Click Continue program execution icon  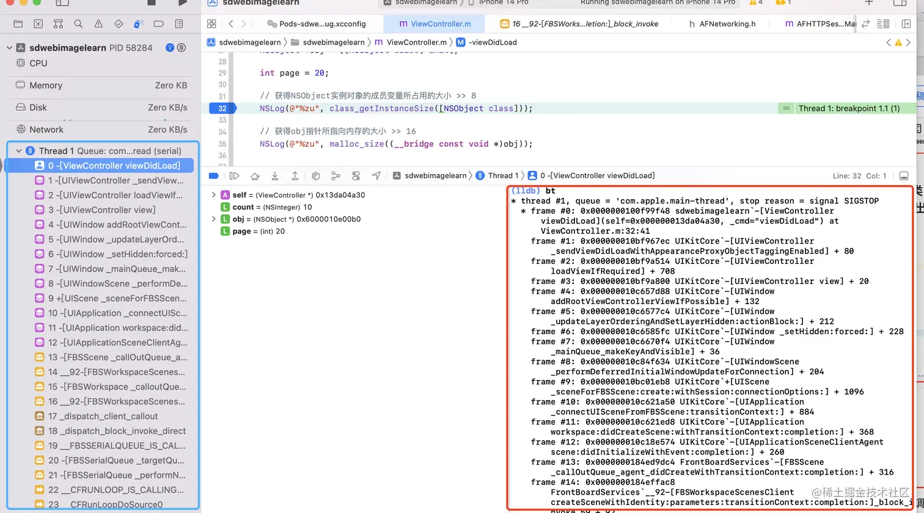pyautogui.click(x=234, y=176)
